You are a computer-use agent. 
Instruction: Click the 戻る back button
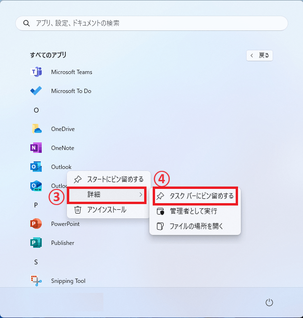pyautogui.click(x=260, y=56)
